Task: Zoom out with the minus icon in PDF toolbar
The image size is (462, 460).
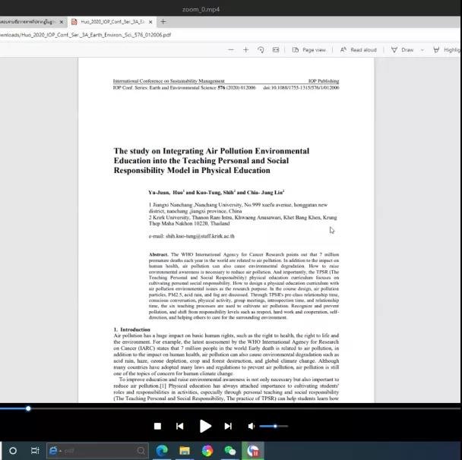Action: tap(231, 50)
